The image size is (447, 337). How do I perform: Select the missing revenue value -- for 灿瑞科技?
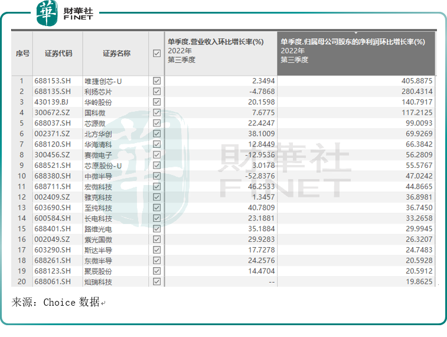click(272, 282)
